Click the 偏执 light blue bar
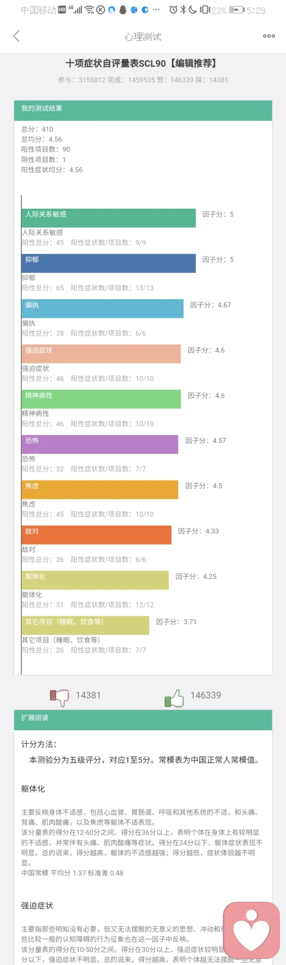The height and width of the screenshot is (965, 286). pyautogui.click(x=102, y=308)
